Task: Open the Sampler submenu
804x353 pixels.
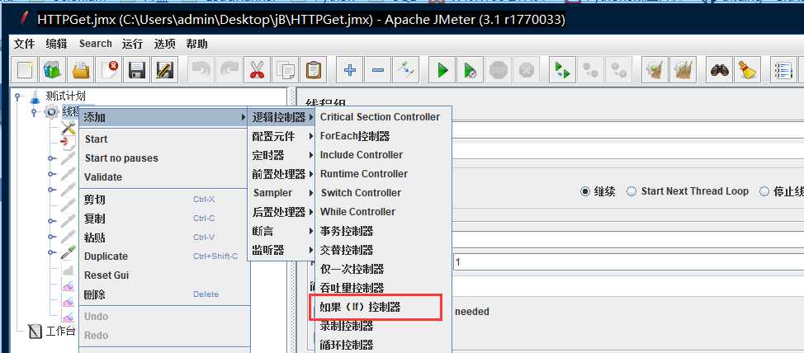Action: [282, 193]
